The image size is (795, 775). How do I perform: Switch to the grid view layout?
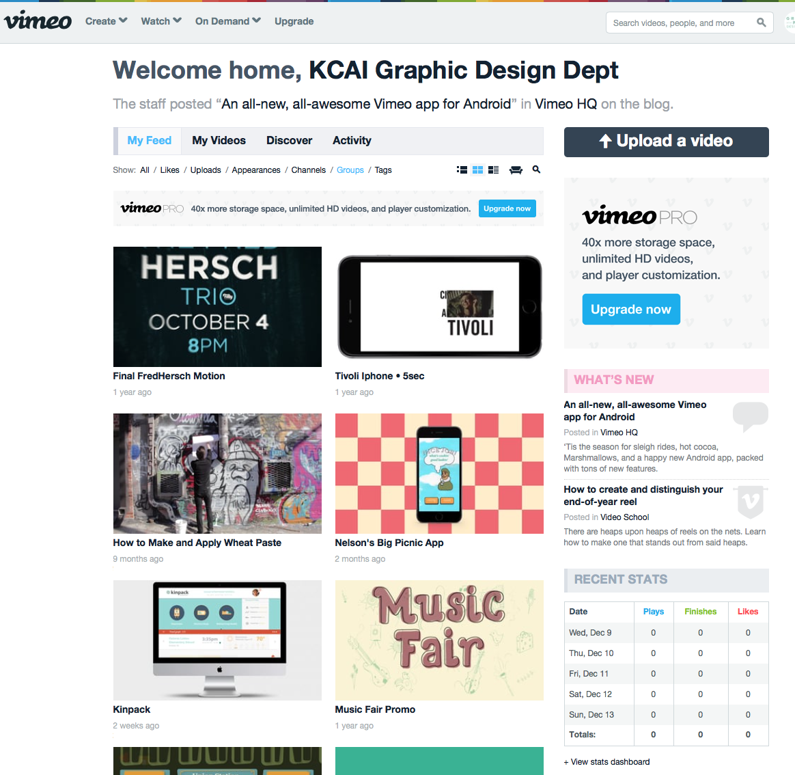click(477, 169)
